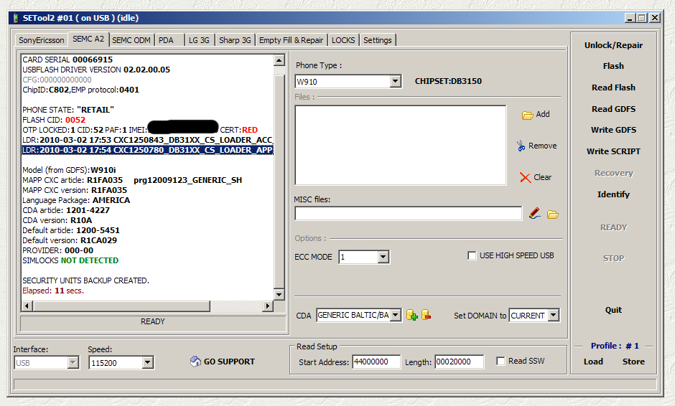Click the Start Address input field

(376, 362)
